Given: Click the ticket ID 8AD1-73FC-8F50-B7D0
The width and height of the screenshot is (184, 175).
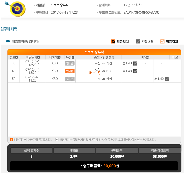Looking at the screenshot, I should click(x=141, y=12).
